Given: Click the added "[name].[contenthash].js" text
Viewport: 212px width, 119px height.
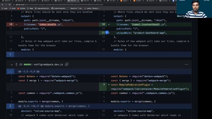Looking at the screenshot, I should click(148, 24).
